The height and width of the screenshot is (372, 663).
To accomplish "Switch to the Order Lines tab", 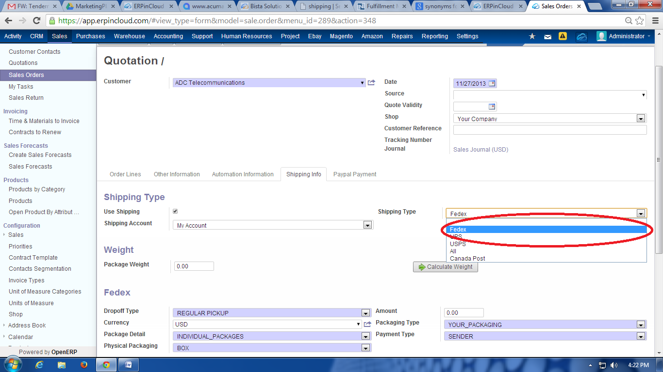I will [125, 174].
